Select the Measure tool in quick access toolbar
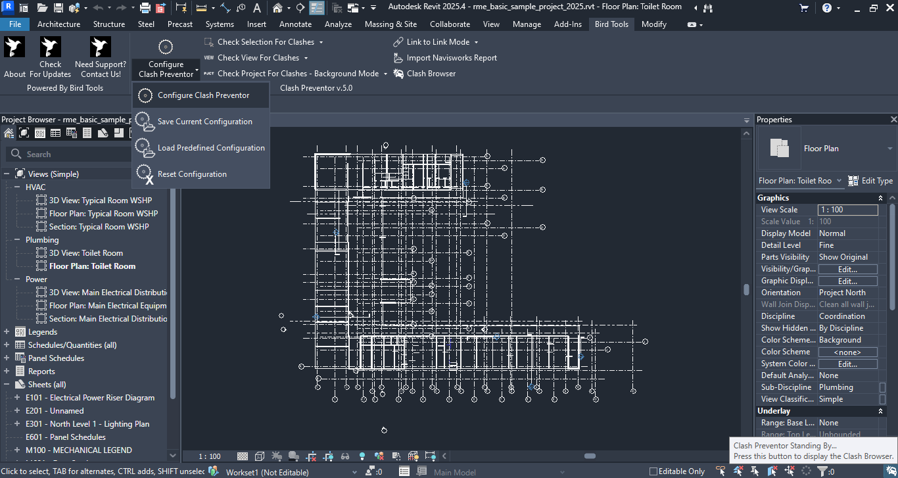Image resolution: width=898 pixels, height=478 pixels. point(201,8)
